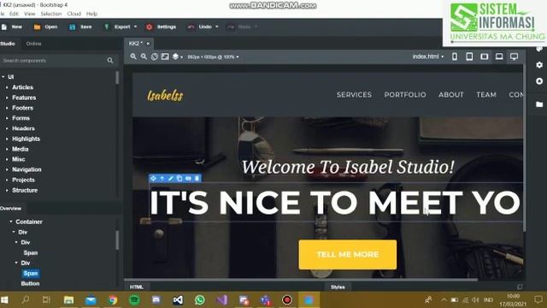Screen dimensions: 547x308
Task: Open the Styles bottom panel tab
Action: pos(338,287)
